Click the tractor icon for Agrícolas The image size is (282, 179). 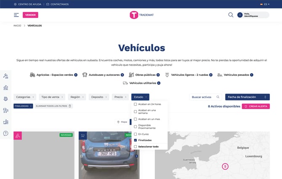[x=32, y=75]
